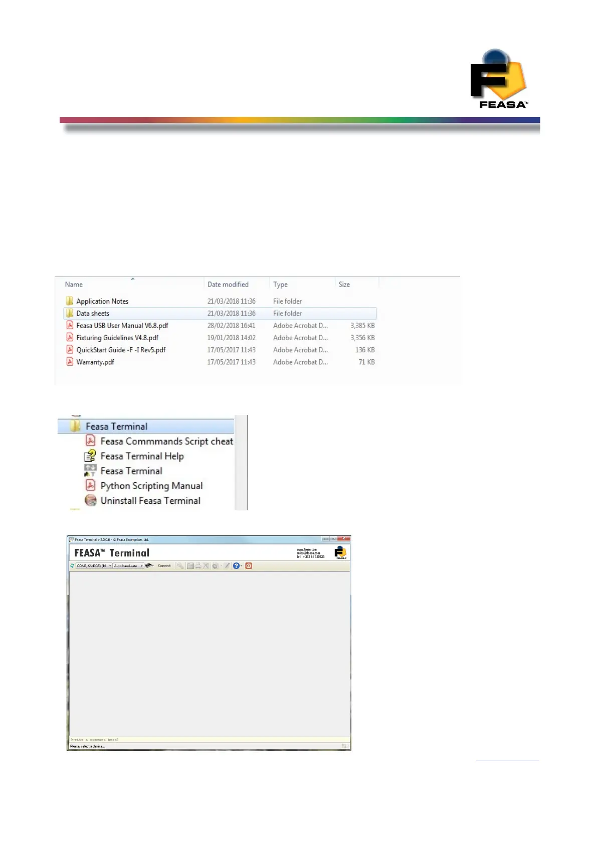
Task: Open the blue question-mark help icon
Action: (x=237, y=566)
